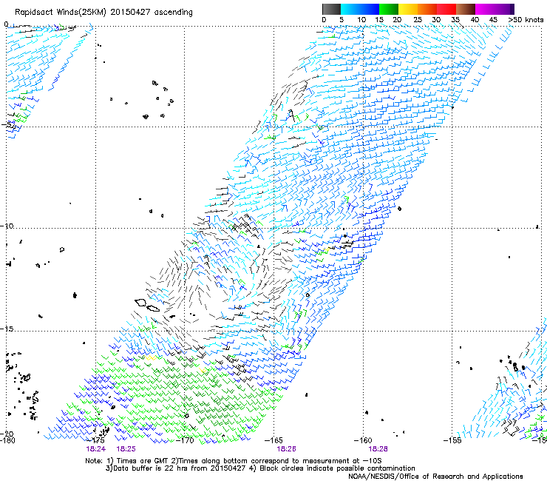Viewport: 547px width, 481px height.
Task: Click the -170 longitude label
Action: click(x=185, y=440)
